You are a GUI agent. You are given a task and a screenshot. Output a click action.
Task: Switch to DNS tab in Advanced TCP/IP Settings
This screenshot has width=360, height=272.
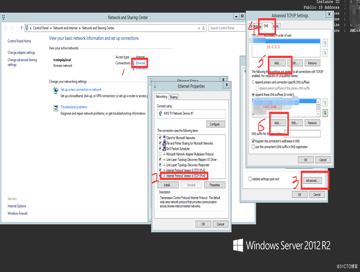point(266,26)
